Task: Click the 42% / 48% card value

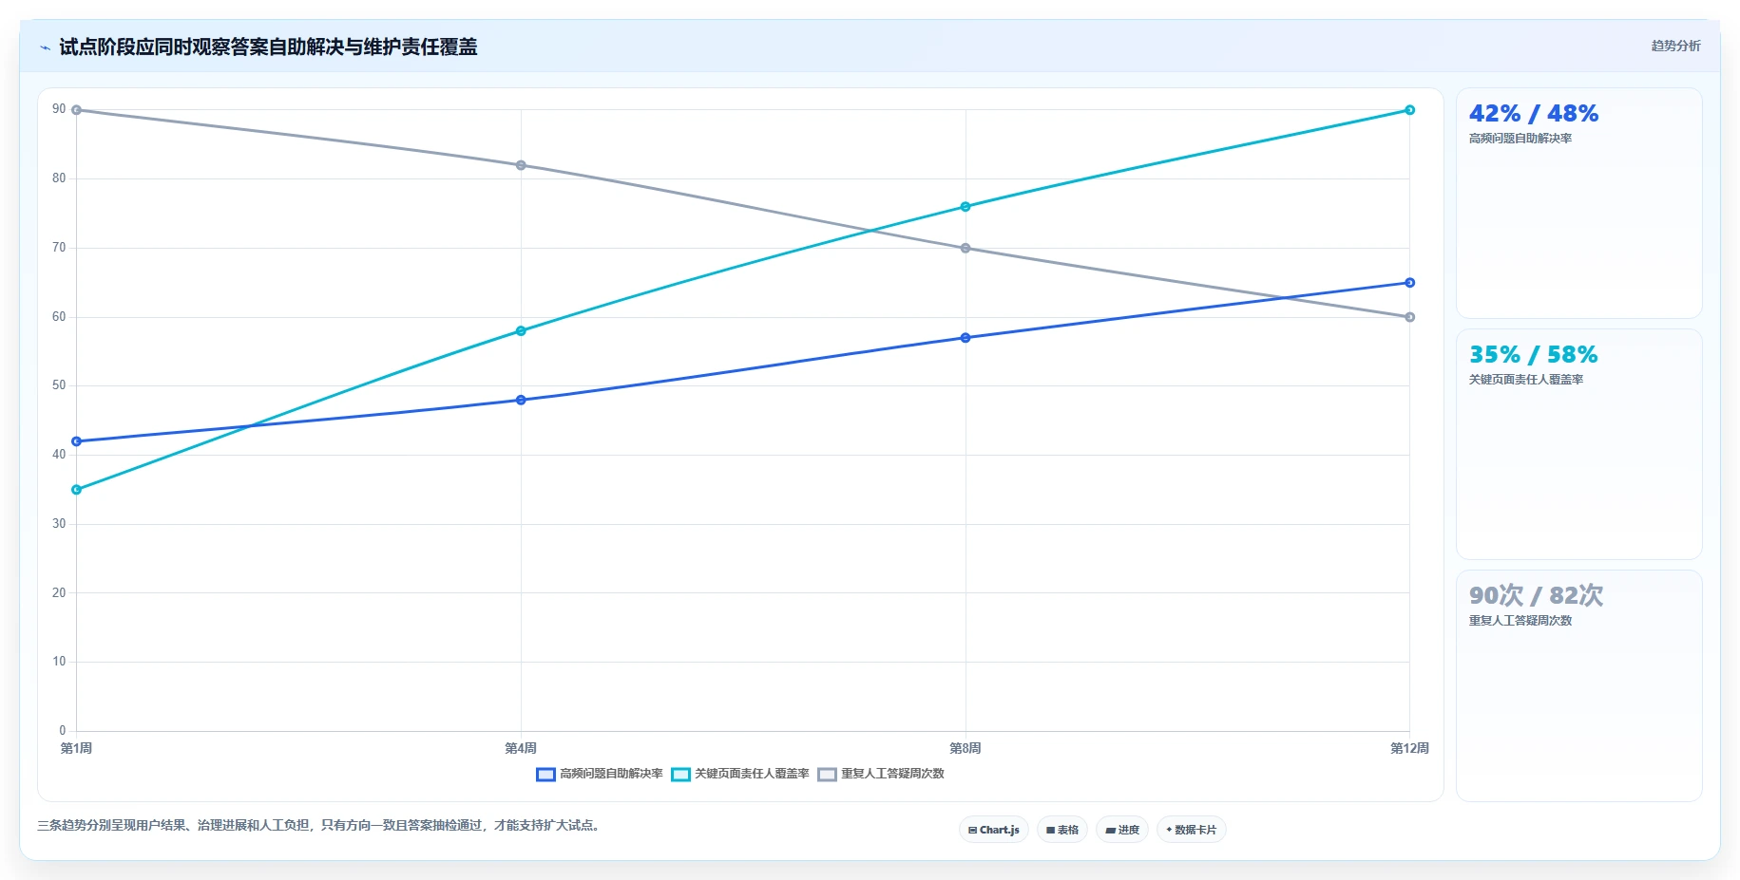Action: (x=1533, y=114)
